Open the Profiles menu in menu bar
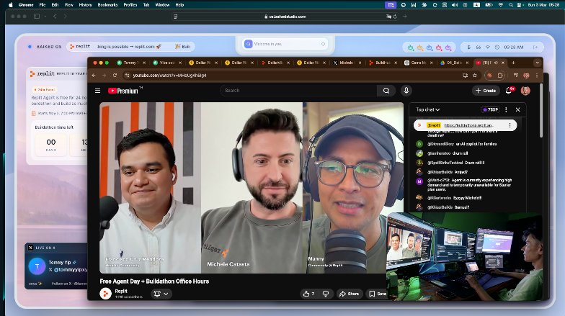Screen dimensions: 565x316 tap(130, 5)
